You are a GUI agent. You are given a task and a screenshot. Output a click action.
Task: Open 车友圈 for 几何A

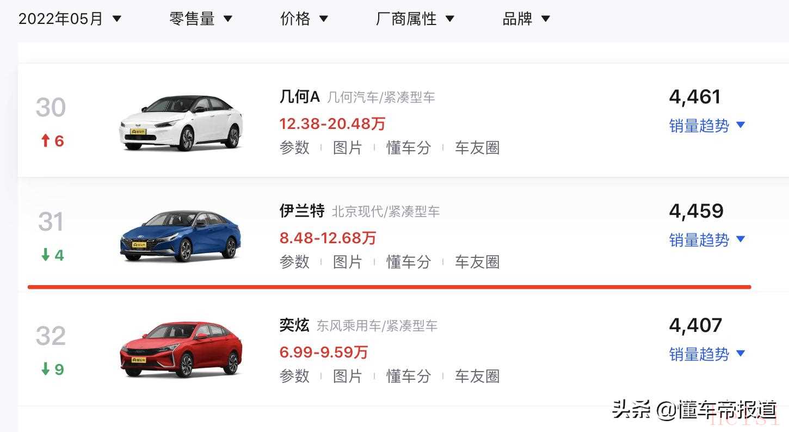[x=477, y=147]
